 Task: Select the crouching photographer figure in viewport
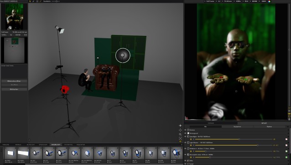pyautogui.click(x=85, y=80)
